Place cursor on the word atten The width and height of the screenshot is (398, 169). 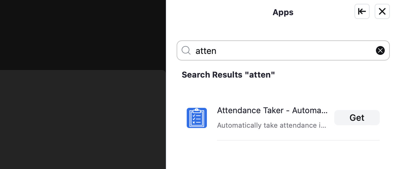[206, 51]
